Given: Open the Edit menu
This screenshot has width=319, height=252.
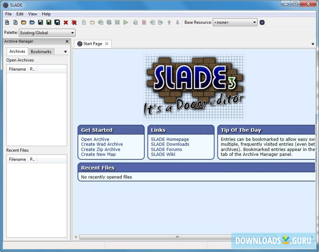Looking at the screenshot, I should click(x=20, y=14).
